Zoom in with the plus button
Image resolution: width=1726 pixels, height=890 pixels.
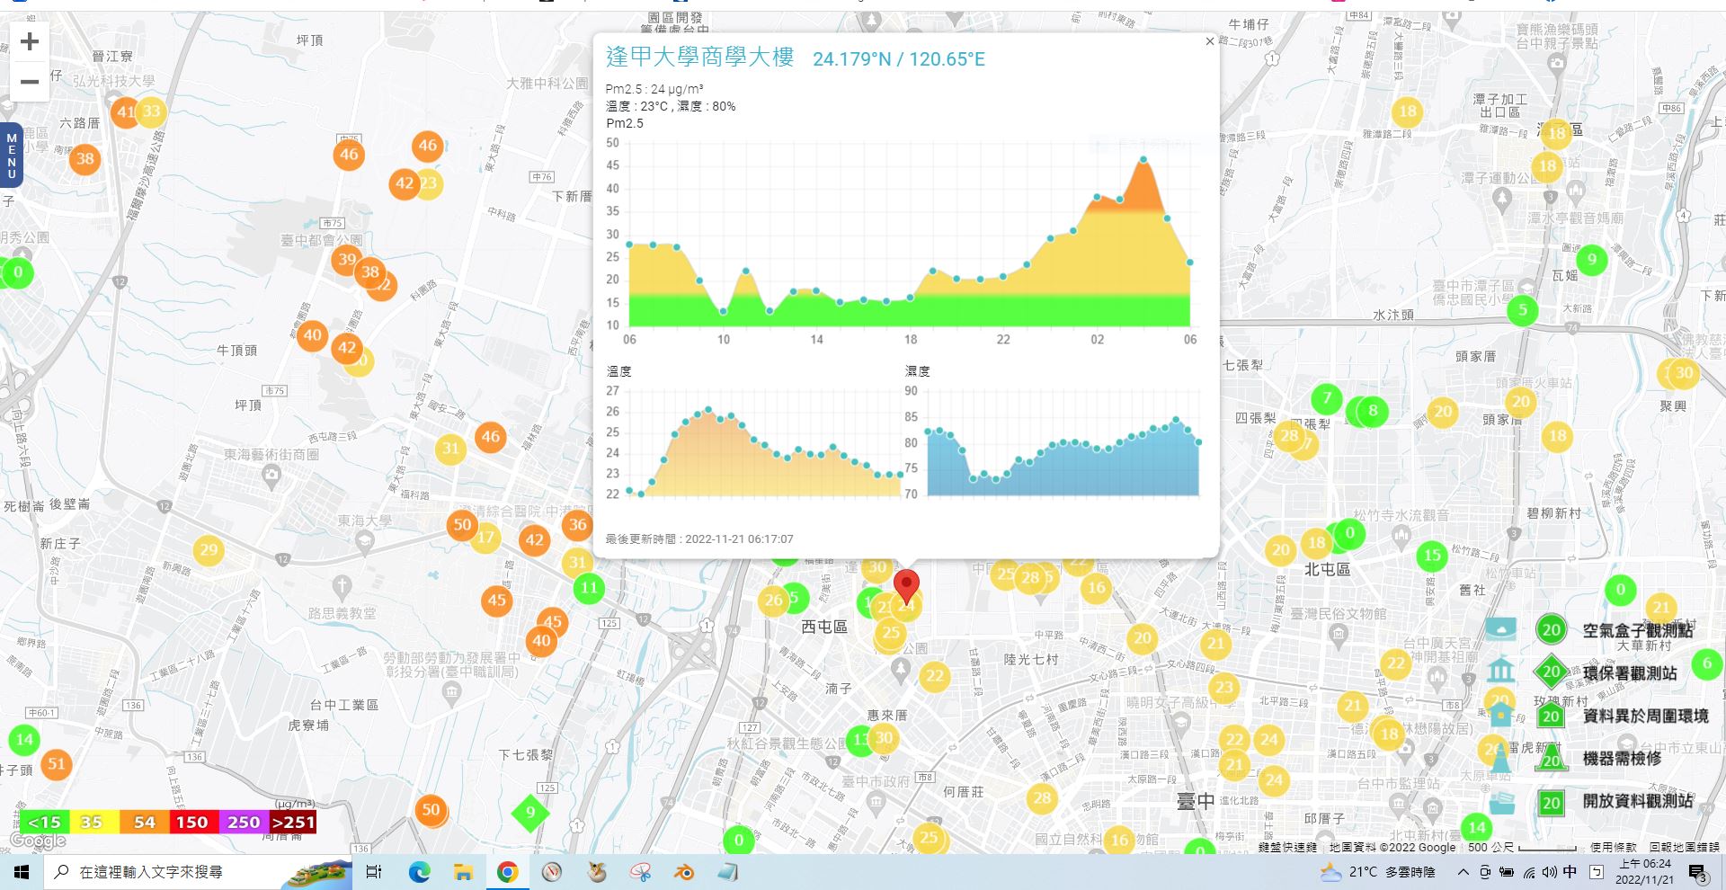point(30,41)
